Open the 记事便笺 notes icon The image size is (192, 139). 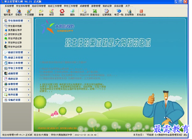click(107, 13)
